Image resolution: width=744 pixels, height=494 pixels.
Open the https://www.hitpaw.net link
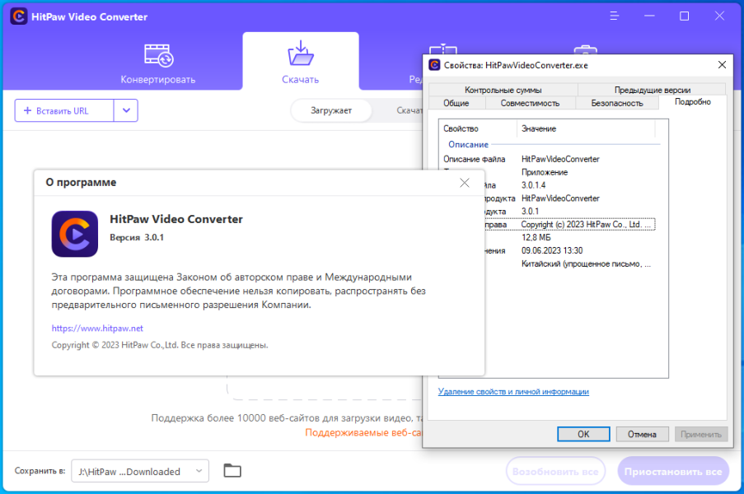(97, 328)
